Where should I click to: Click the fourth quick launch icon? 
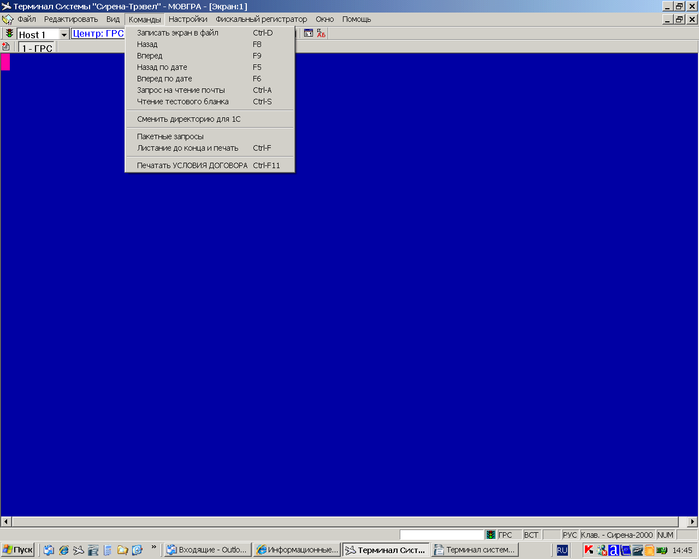point(93,550)
